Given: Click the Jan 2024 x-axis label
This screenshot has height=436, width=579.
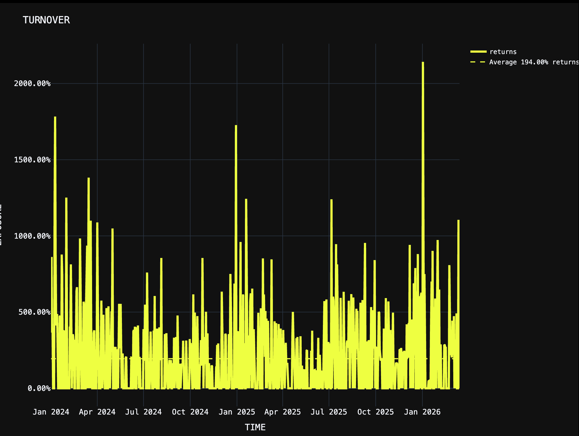Looking at the screenshot, I should (x=51, y=412).
